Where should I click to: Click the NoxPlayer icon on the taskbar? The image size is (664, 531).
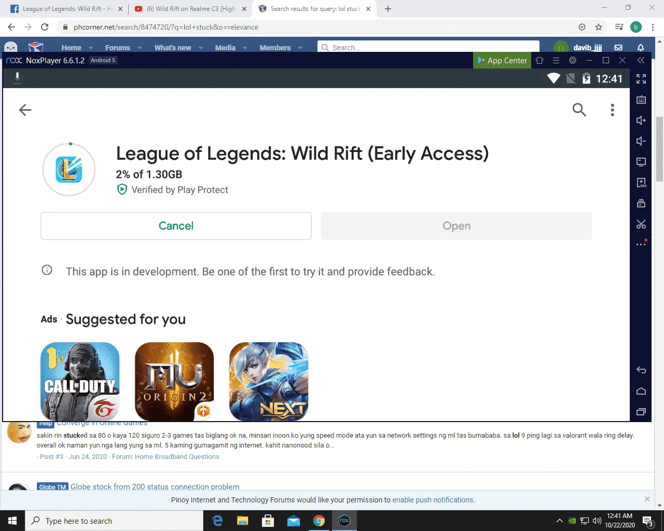pyautogui.click(x=344, y=521)
